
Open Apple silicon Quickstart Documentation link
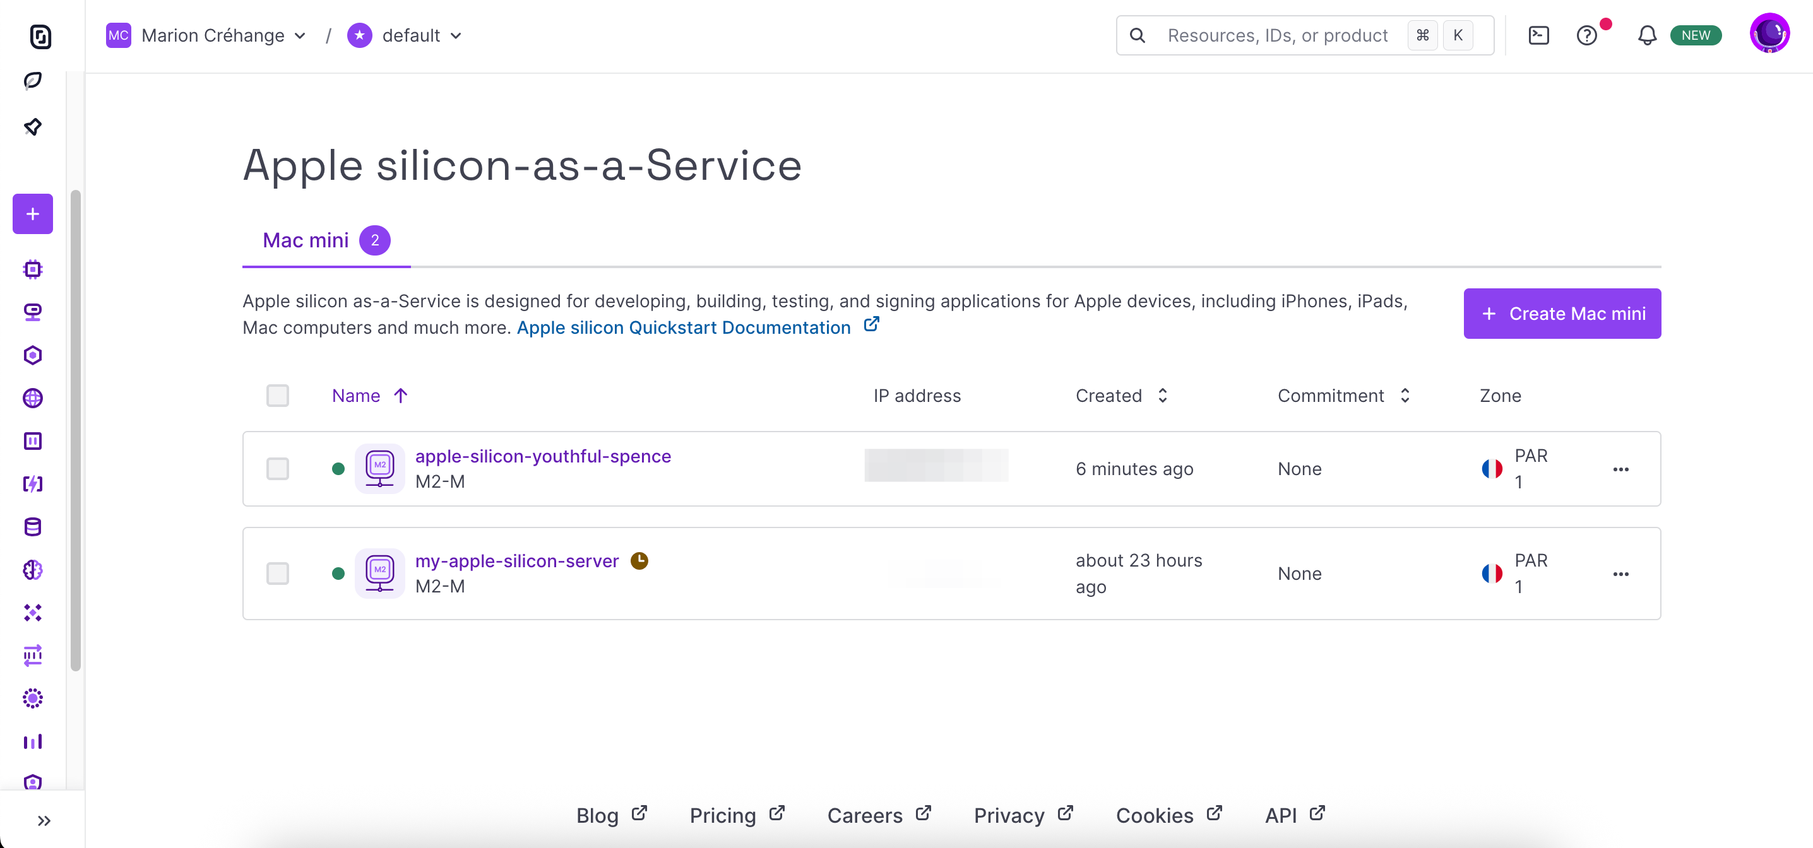[x=684, y=328]
